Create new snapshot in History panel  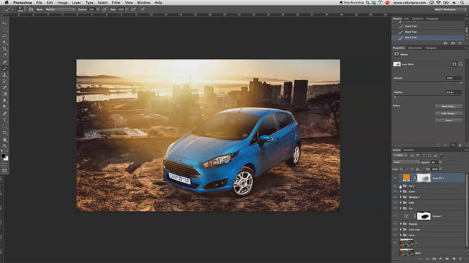453,43
